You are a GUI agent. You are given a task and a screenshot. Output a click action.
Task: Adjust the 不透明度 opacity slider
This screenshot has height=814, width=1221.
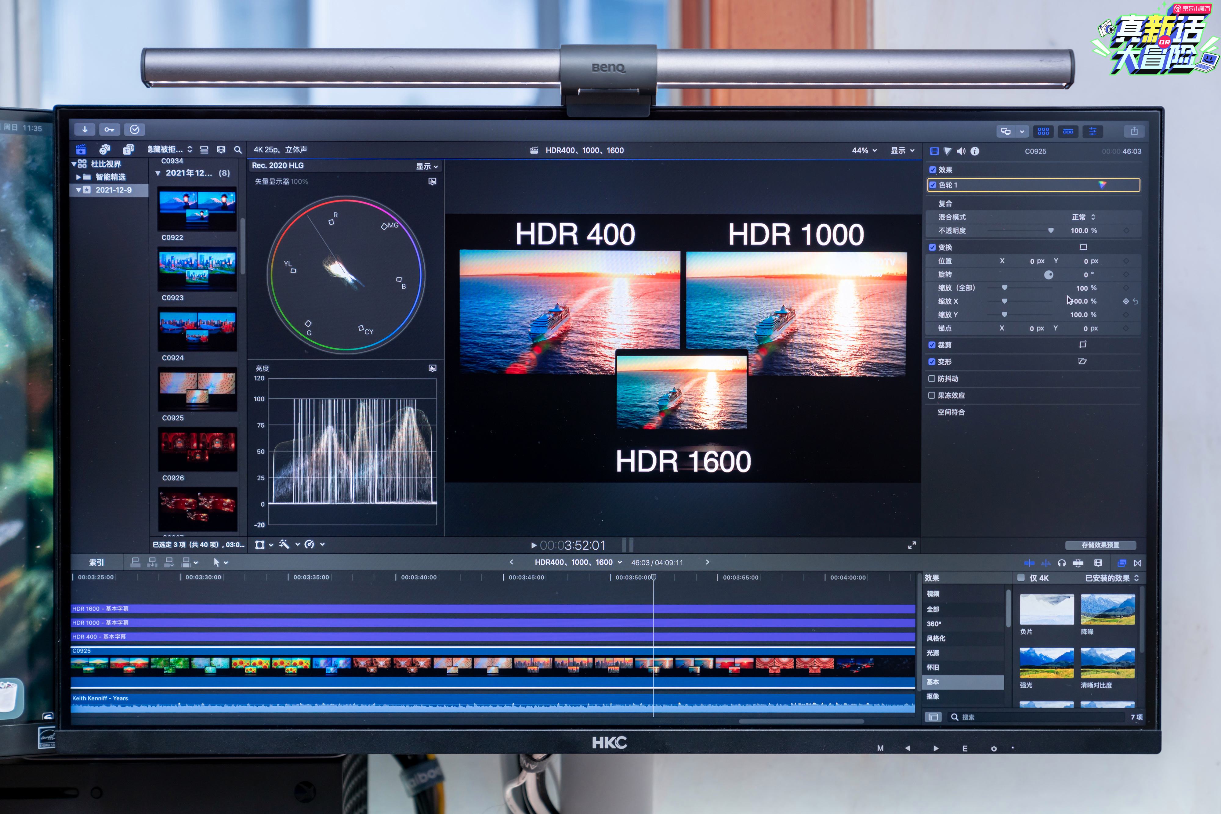[1021, 230]
